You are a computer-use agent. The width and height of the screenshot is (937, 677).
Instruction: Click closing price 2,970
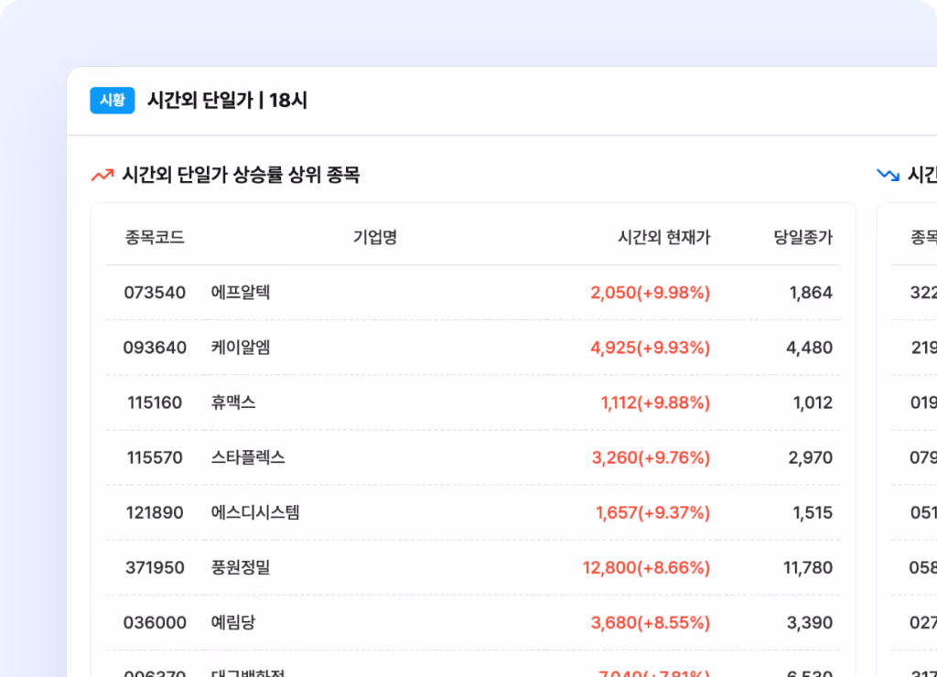[x=811, y=457]
